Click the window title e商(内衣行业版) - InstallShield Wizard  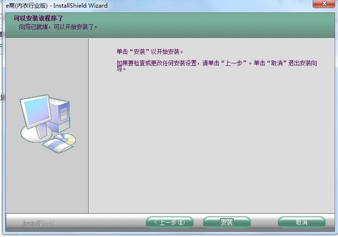coord(57,6)
